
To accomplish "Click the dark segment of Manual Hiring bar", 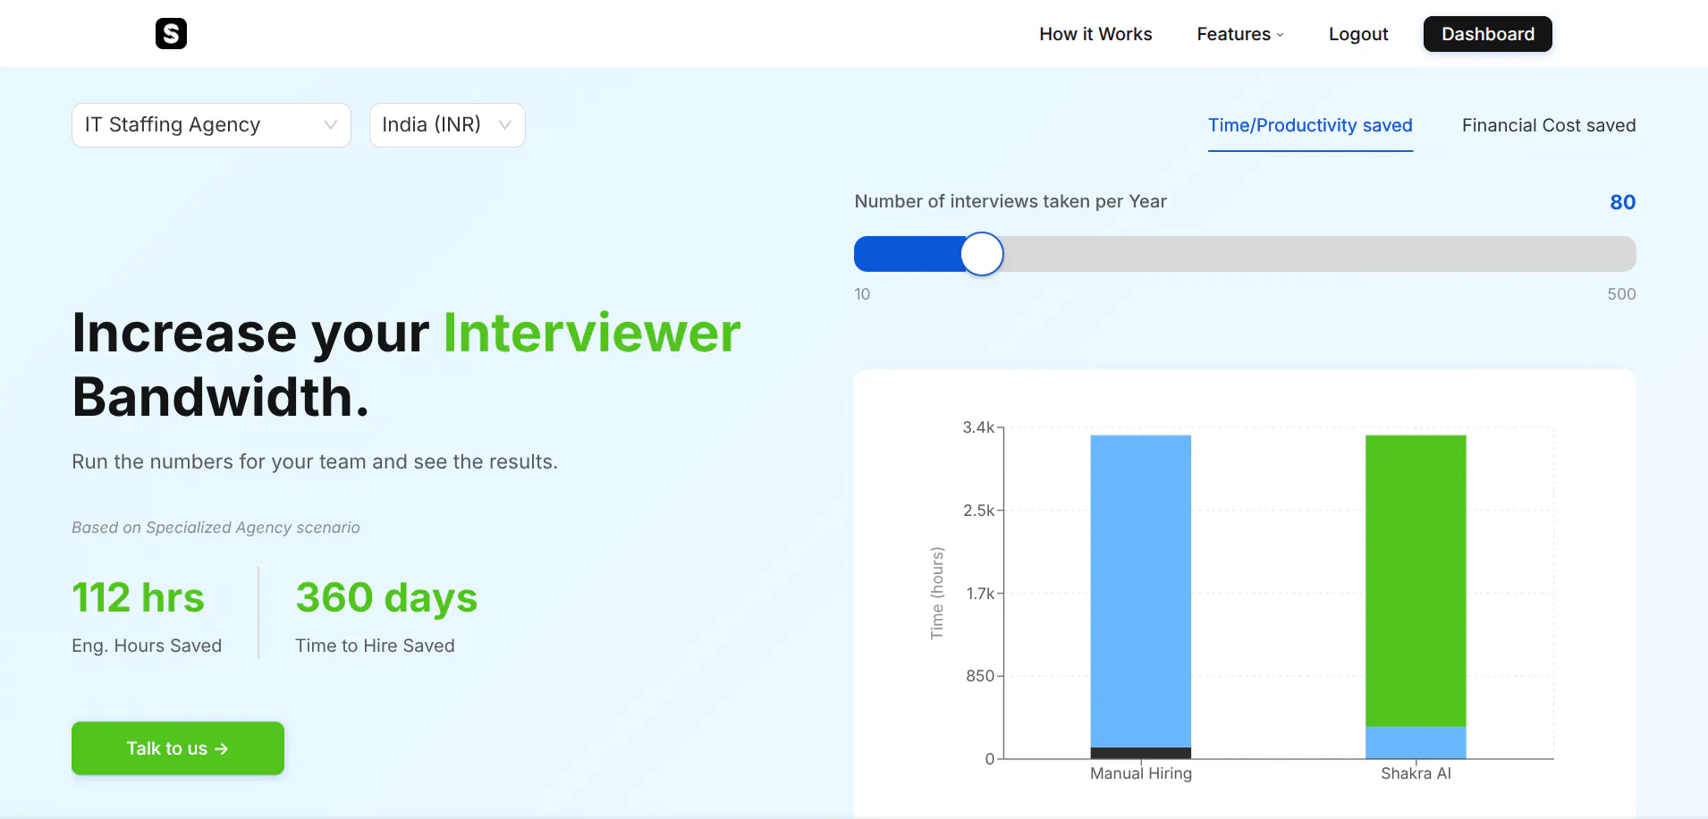I will pos(1141,753).
